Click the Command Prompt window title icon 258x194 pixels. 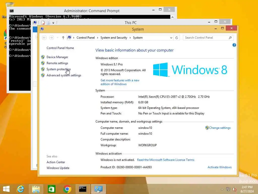coord(12,11)
